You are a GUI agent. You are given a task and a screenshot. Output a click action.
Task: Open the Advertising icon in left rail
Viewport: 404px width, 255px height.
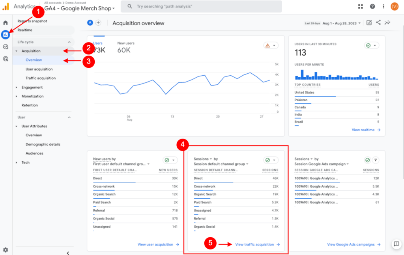6,59
